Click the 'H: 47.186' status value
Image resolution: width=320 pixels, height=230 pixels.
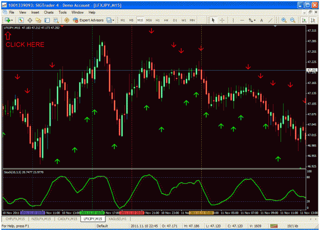(x=191, y=226)
